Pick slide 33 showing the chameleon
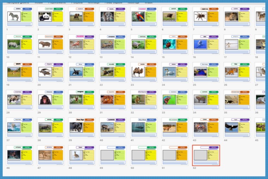268x179 pixels. coord(175,100)
